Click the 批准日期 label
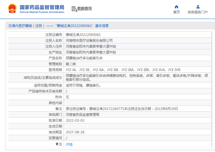 [x=55, y=121]
